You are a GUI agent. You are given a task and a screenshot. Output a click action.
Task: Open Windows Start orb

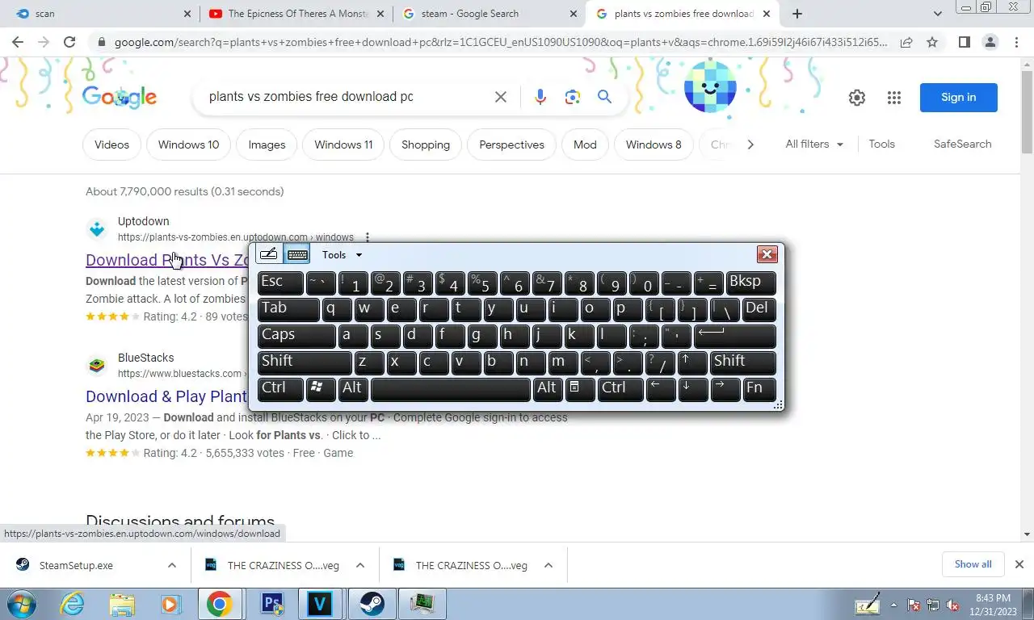pos(22,604)
